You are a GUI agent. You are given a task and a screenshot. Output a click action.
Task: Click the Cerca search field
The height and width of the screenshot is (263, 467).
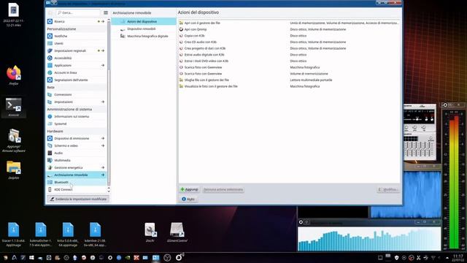pos(78,13)
